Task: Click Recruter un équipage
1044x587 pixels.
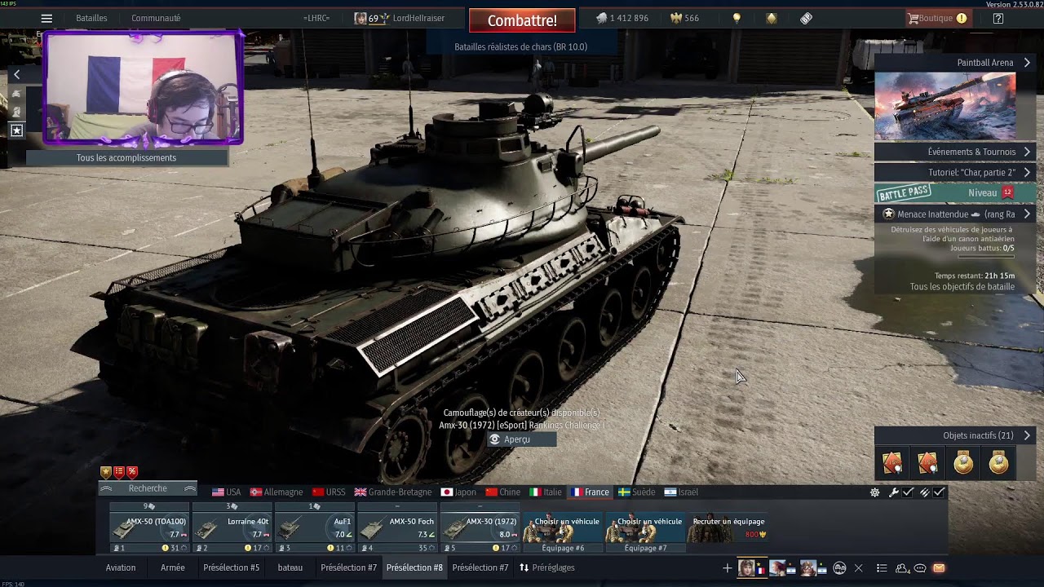Action: (x=728, y=528)
